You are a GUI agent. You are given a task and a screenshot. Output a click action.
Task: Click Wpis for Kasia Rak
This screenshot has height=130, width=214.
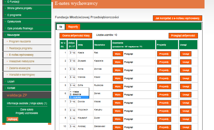tap(118, 54)
